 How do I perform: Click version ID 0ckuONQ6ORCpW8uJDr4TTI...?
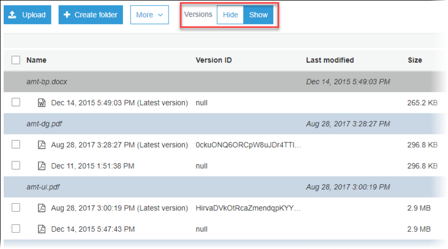(248, 145)
